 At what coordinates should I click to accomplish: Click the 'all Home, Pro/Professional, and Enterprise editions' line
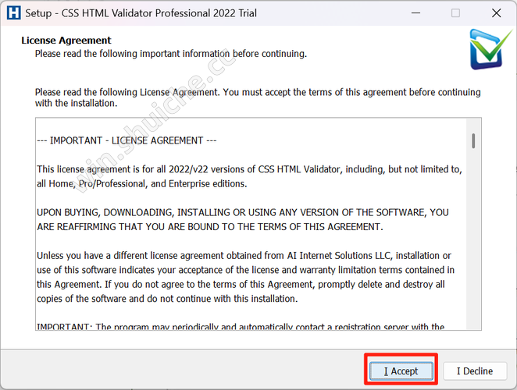click(x=142, y=184)
